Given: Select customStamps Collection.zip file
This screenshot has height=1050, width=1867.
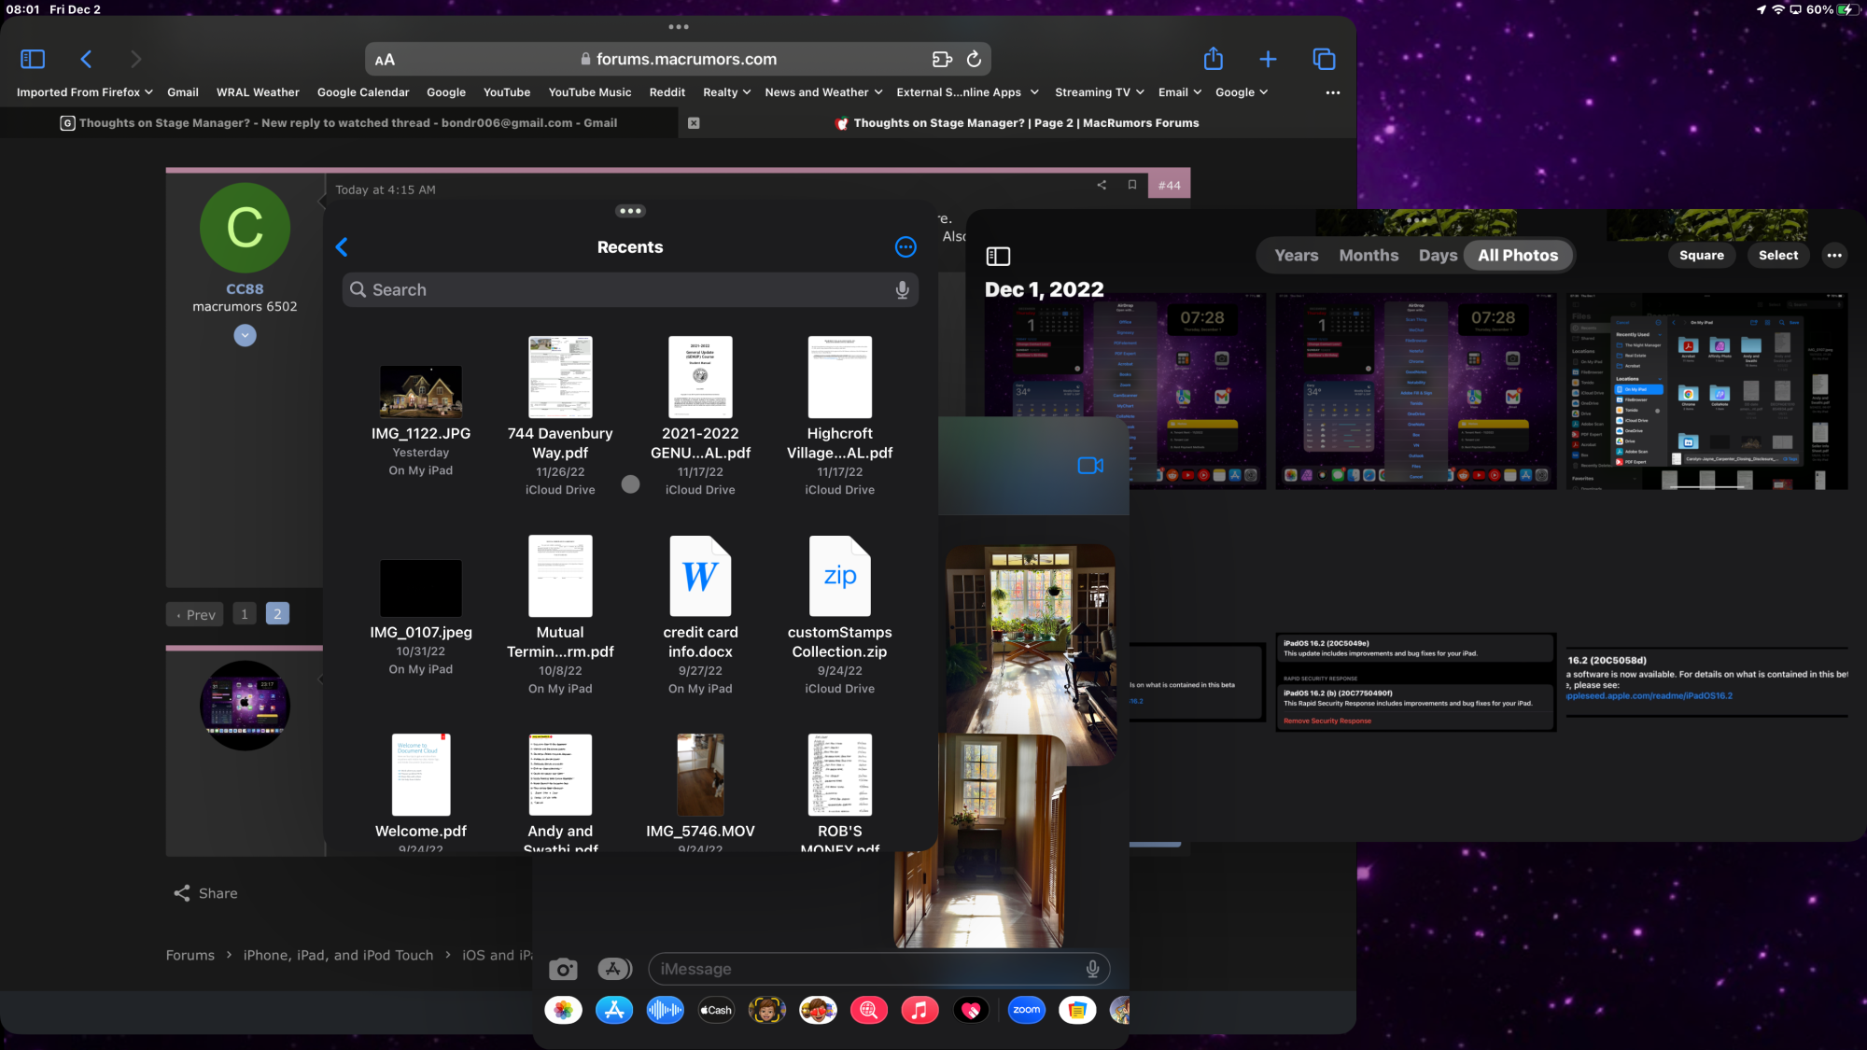Looking at the screenshot, I should coord(840,615).
